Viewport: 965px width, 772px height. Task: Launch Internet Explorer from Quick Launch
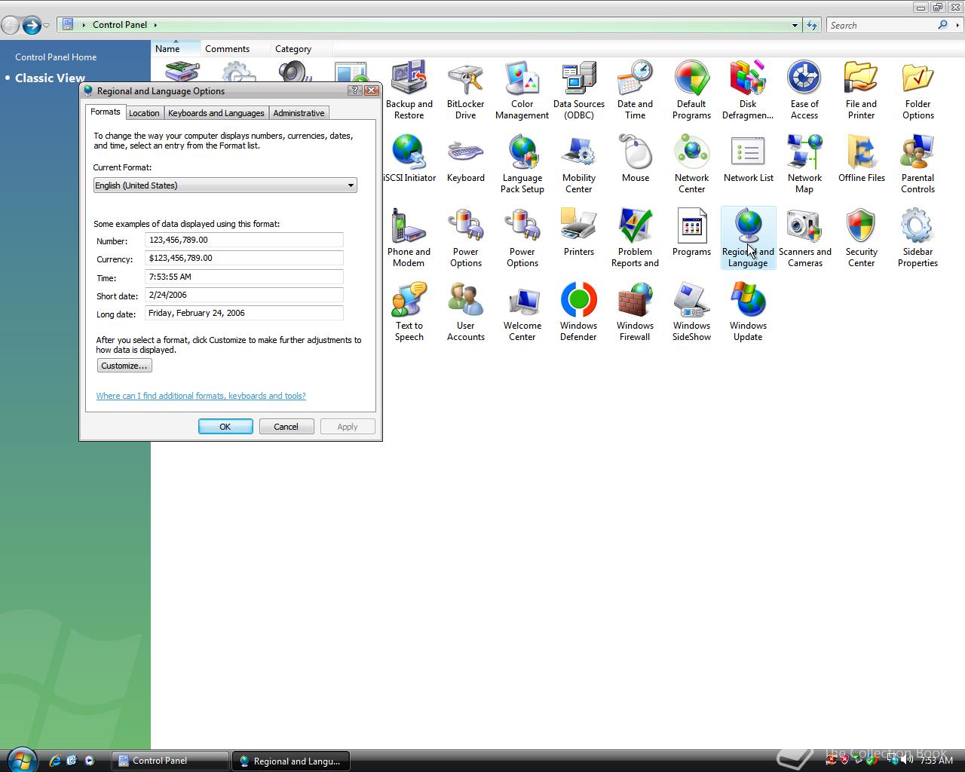pos(54,761)
